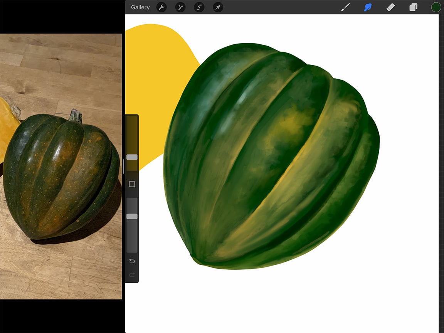This screenshot has width=444, height=333.
Task: Tap the sidebar handle between panels
Action: [123, 166]
